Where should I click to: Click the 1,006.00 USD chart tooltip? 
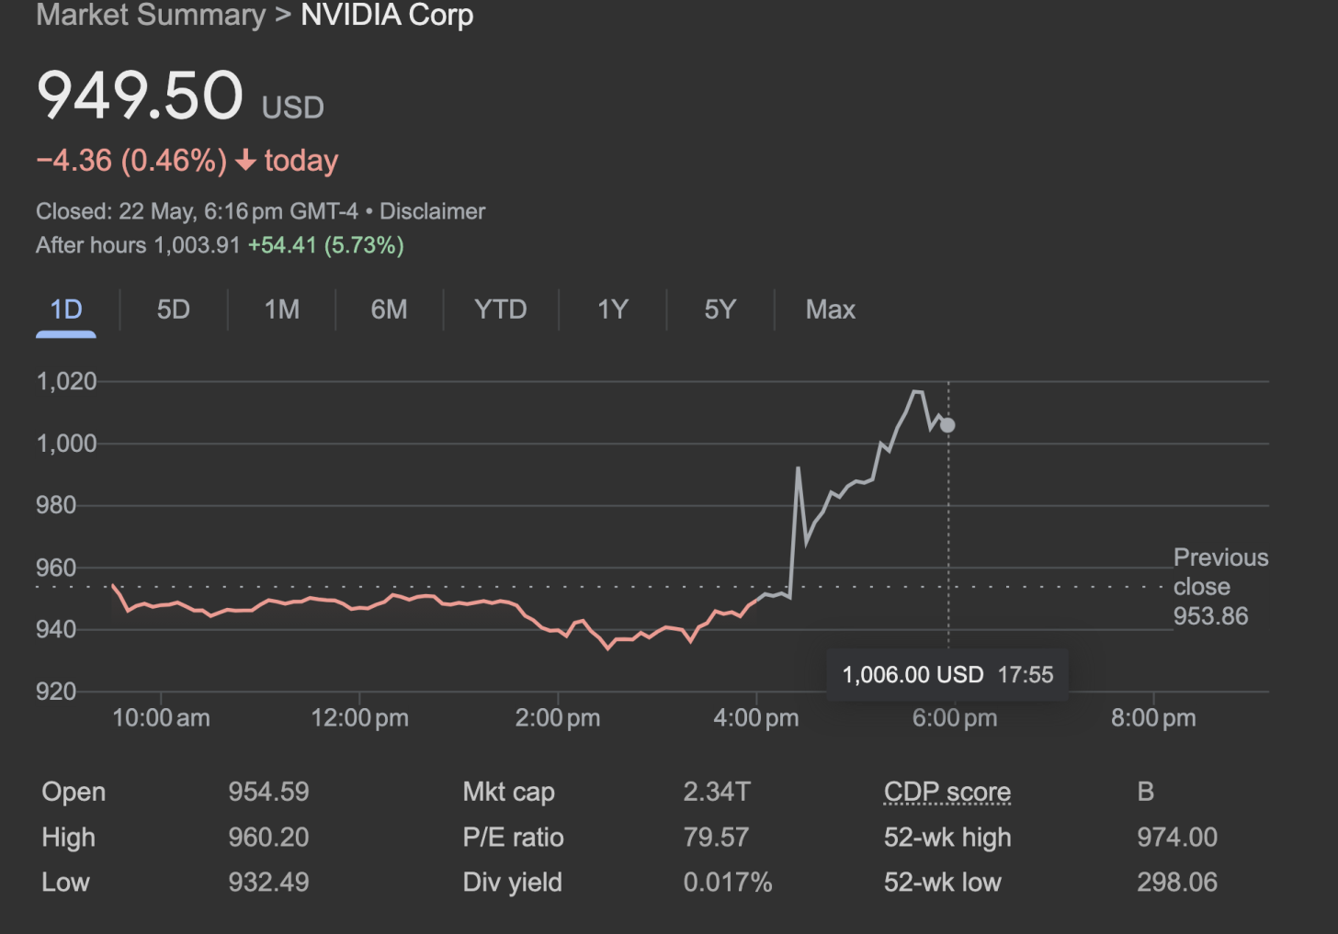coord(947,675)
